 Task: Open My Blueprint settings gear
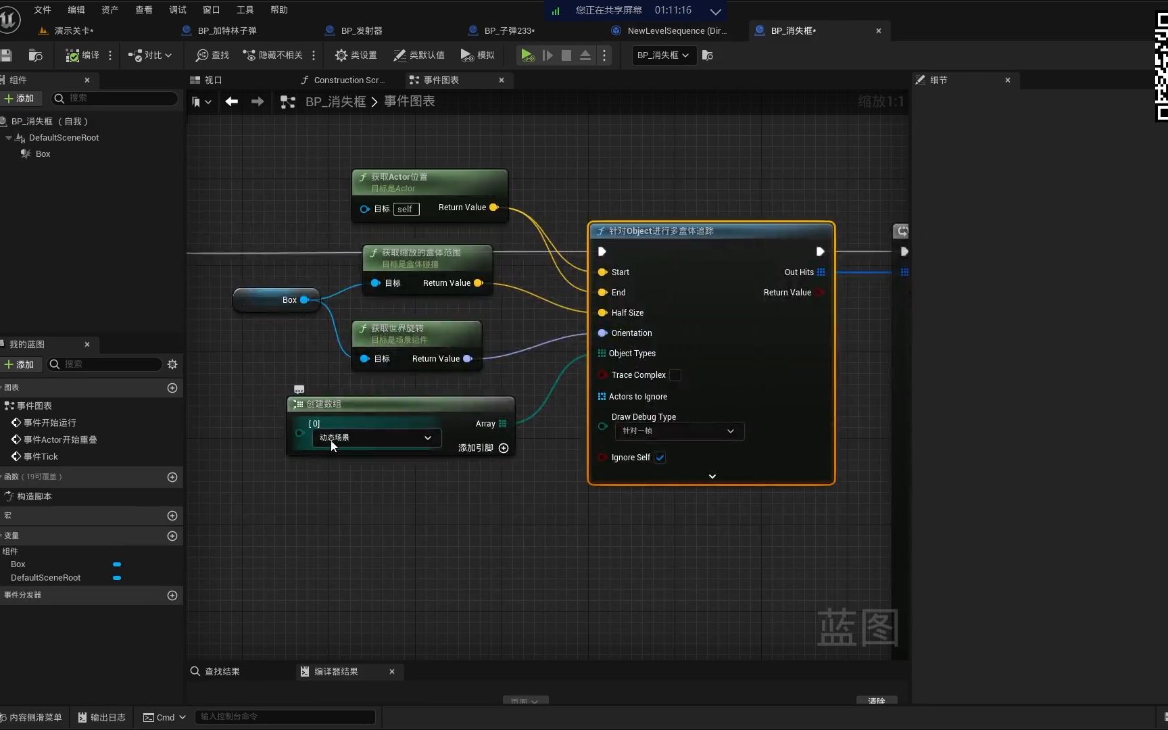point(172,364)
